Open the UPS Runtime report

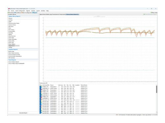coord(12,58)
